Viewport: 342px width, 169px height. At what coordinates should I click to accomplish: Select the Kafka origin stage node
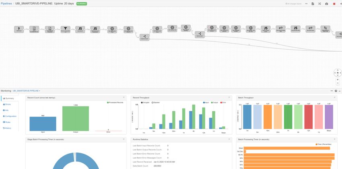click(19, 29)
